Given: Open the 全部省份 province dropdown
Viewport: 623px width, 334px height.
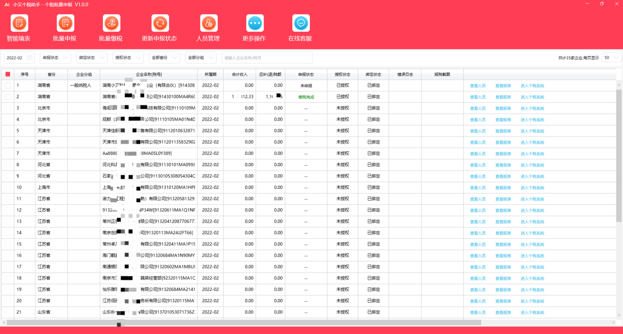Looking at the screenshot, I should pos(164,58).
